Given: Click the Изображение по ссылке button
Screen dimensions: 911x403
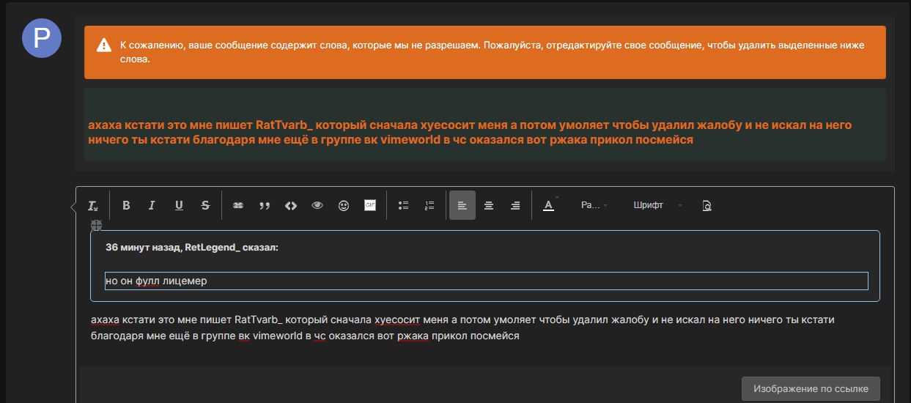Looking at the screenshot, I should tap(811, 388).
